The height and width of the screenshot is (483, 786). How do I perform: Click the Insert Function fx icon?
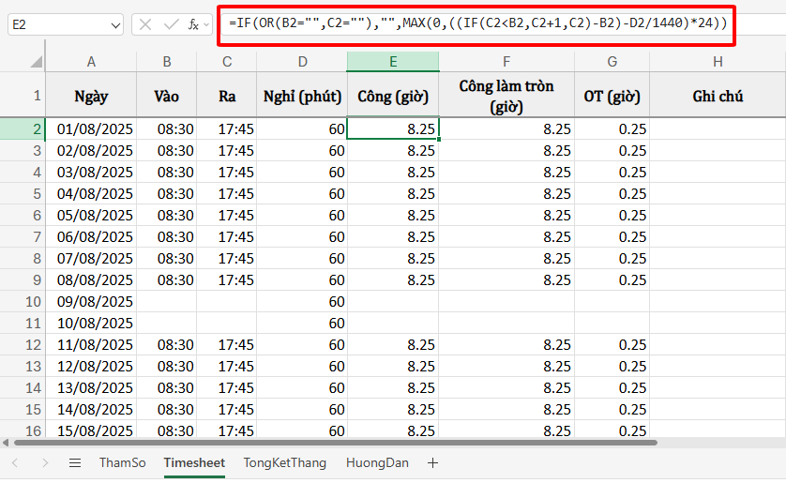(191, 25)
